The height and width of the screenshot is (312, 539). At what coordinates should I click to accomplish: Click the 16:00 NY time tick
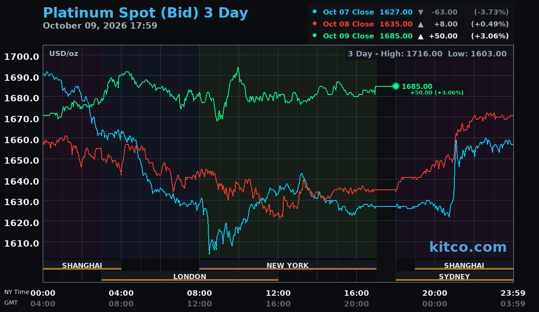pos(356,293)
